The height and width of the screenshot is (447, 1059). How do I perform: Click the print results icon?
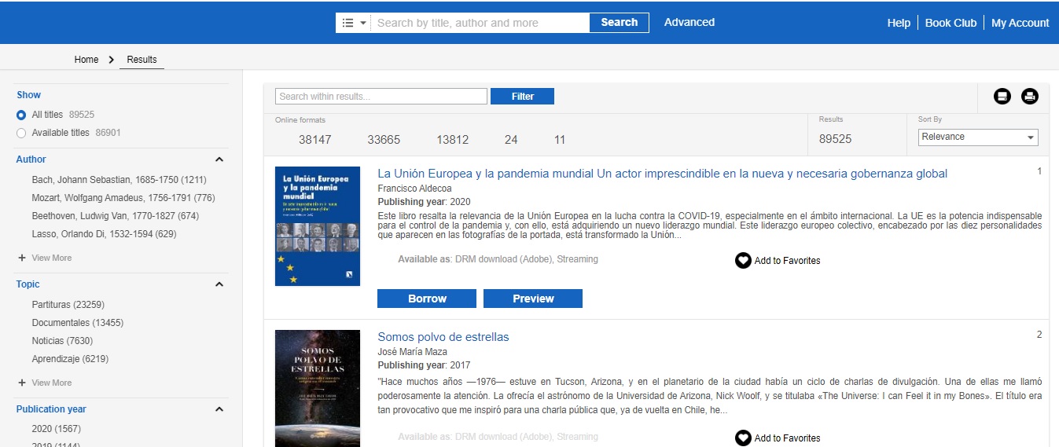[1030, 97]
